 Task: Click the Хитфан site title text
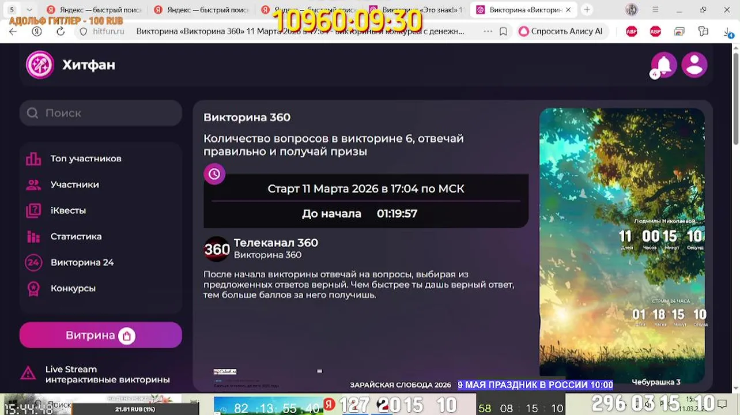(89, 65)
